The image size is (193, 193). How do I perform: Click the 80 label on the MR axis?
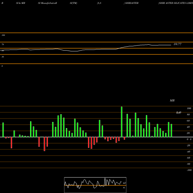188,115
